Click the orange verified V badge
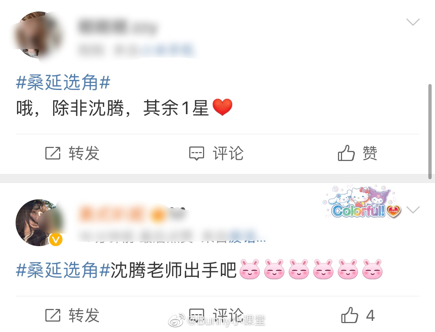The height and width of the screenshot is (332, 435). (56, 240)
